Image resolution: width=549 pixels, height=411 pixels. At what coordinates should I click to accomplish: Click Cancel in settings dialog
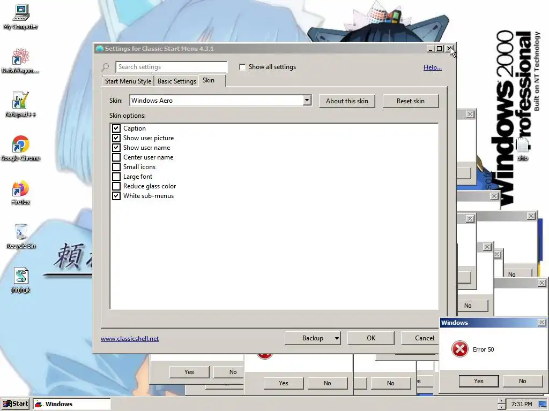[420, 338]
